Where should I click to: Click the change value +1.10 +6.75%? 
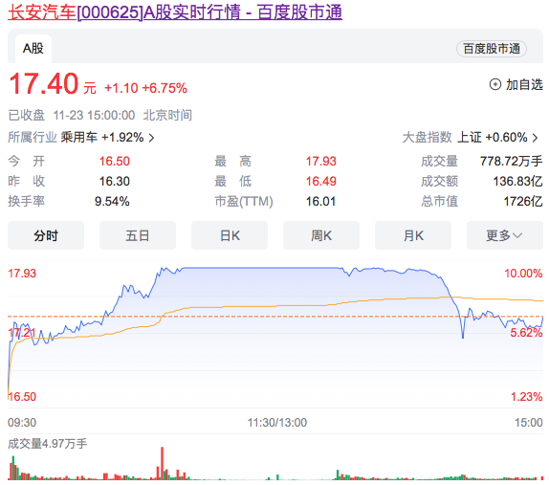point(145,88)
